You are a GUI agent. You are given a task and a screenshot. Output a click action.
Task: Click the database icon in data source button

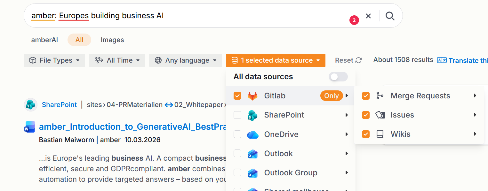click(235, 60)
